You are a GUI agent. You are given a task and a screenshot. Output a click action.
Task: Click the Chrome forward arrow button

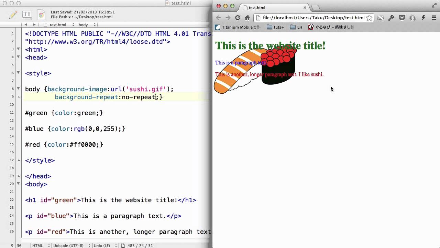pos(228,18)
